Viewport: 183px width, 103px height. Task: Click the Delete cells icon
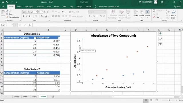[x=142, y=12]
